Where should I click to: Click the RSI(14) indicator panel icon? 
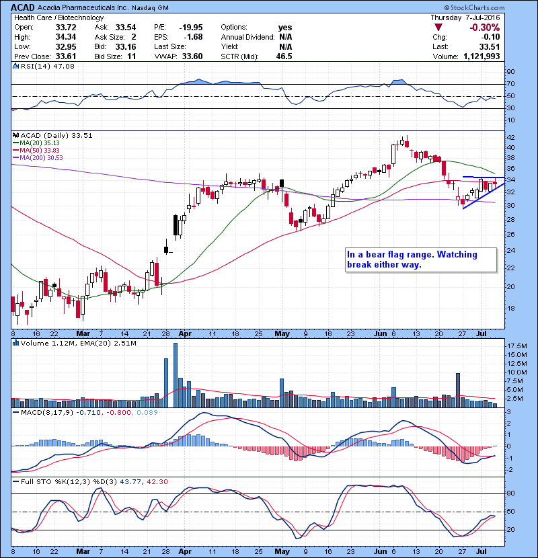coord(15,66)
